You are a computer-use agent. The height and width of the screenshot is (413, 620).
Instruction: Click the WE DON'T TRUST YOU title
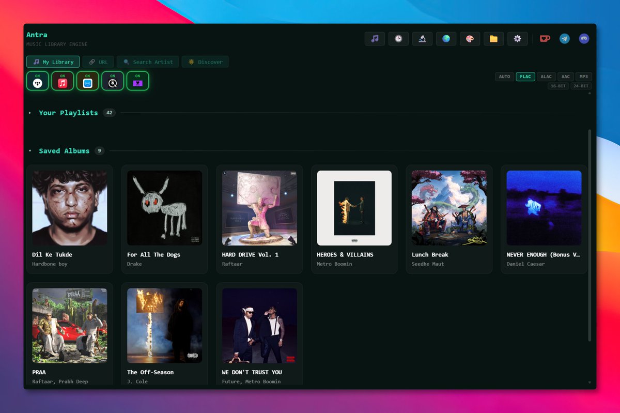click(252, 372)
